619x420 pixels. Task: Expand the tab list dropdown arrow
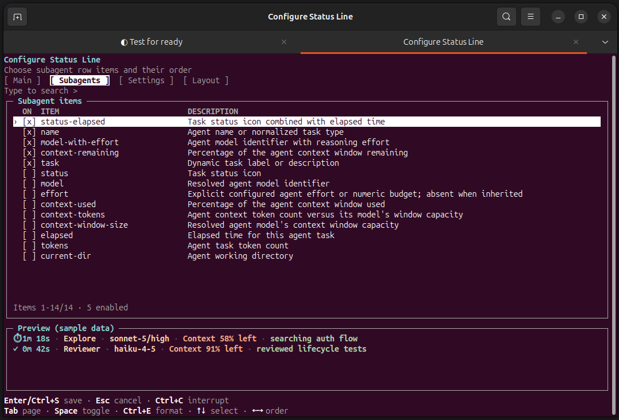coord(605,42)
